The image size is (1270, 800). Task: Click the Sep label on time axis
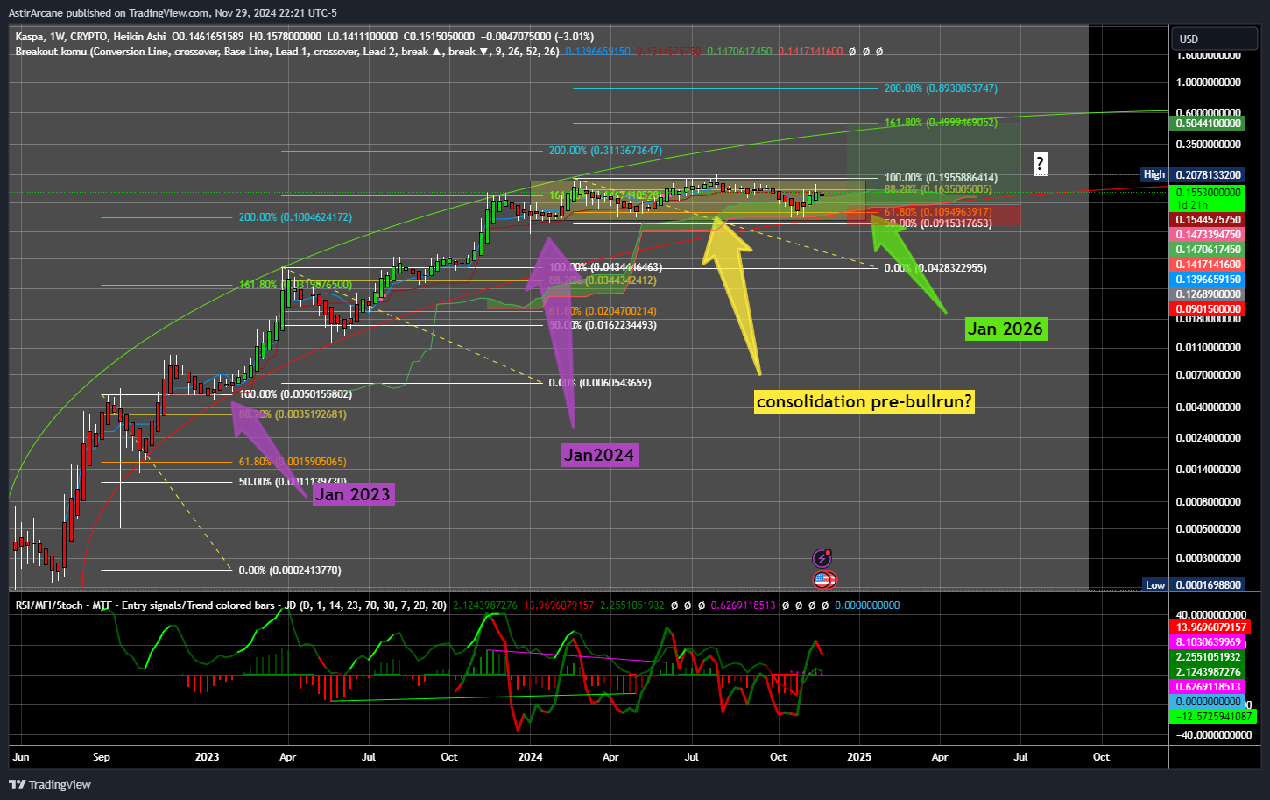pos(102,757)
